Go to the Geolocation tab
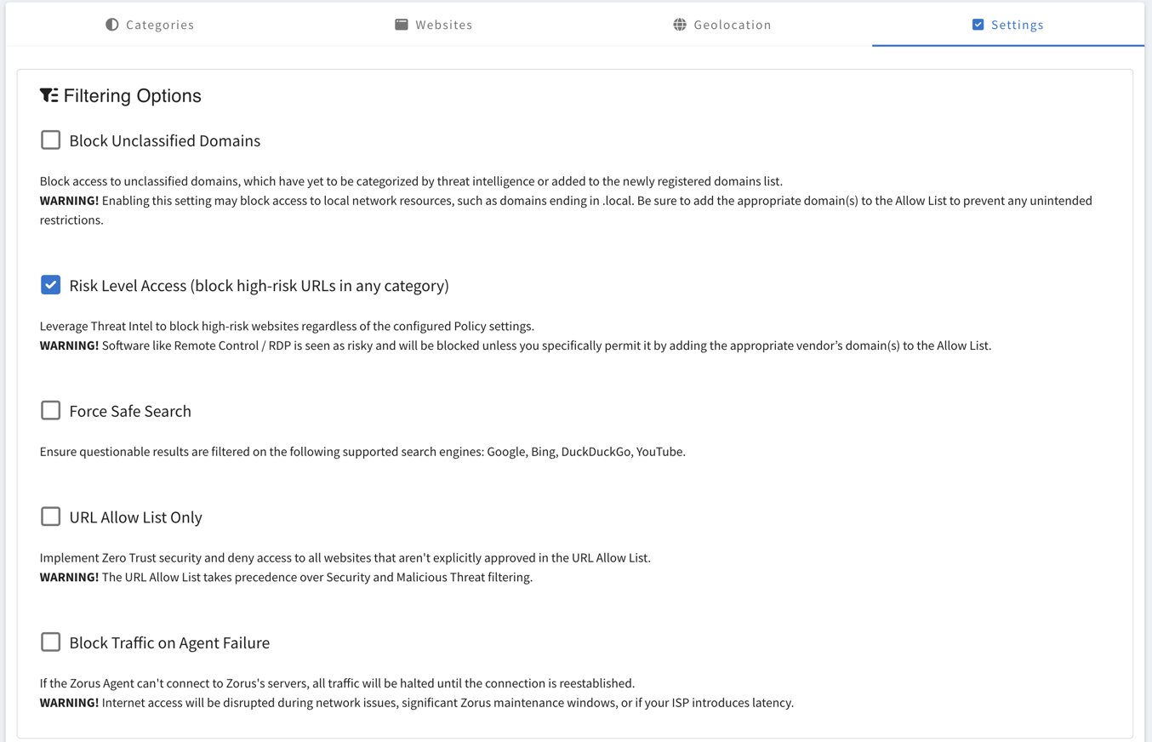 click(732, 25)
